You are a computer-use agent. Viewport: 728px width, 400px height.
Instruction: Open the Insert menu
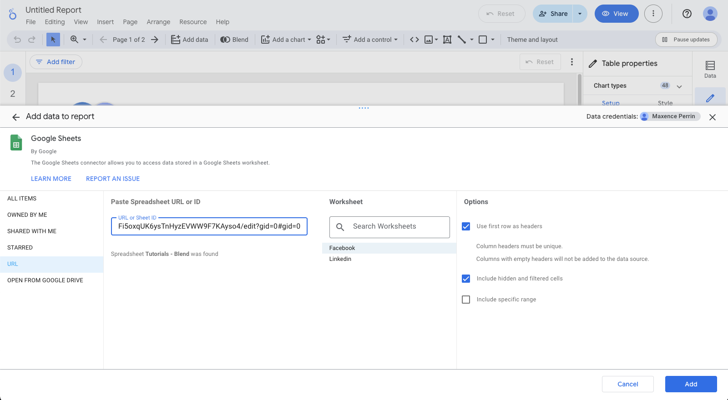click(x=105, y=22)
